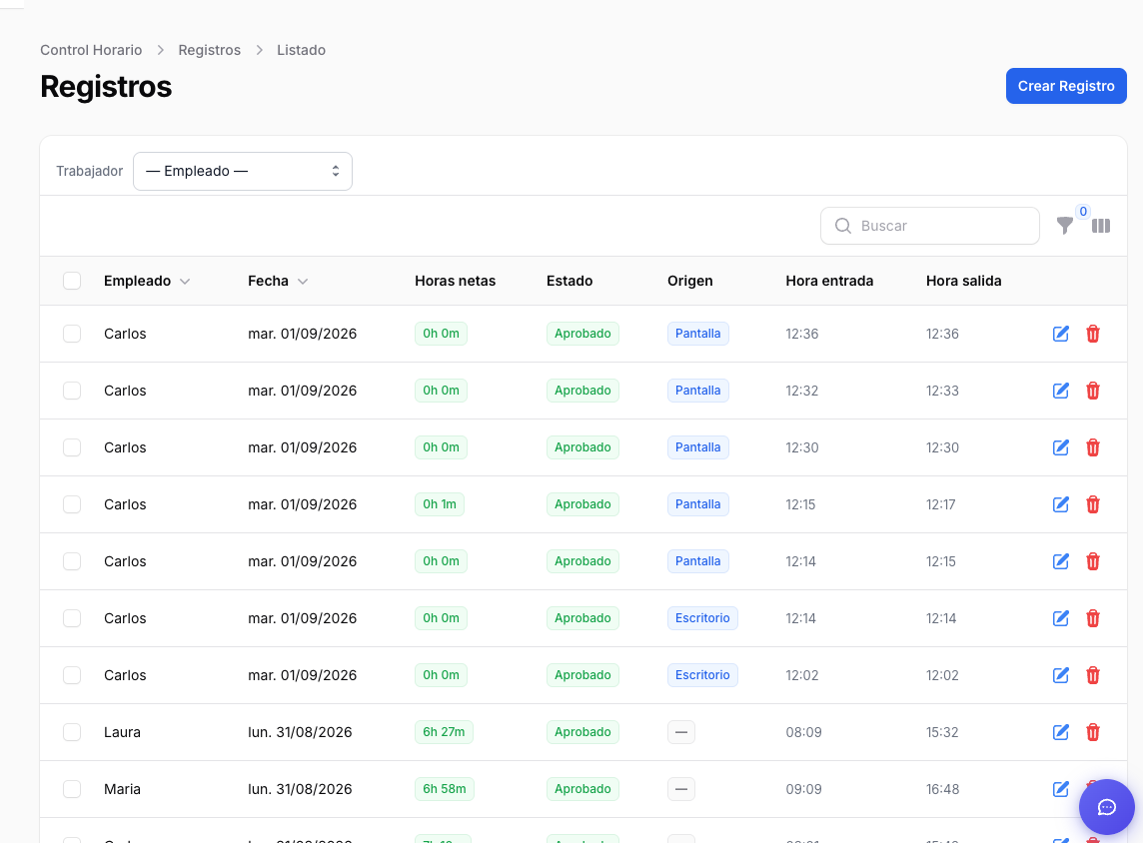Edit the Carlos 12:32 entry record

click(x=1061, y=391)
